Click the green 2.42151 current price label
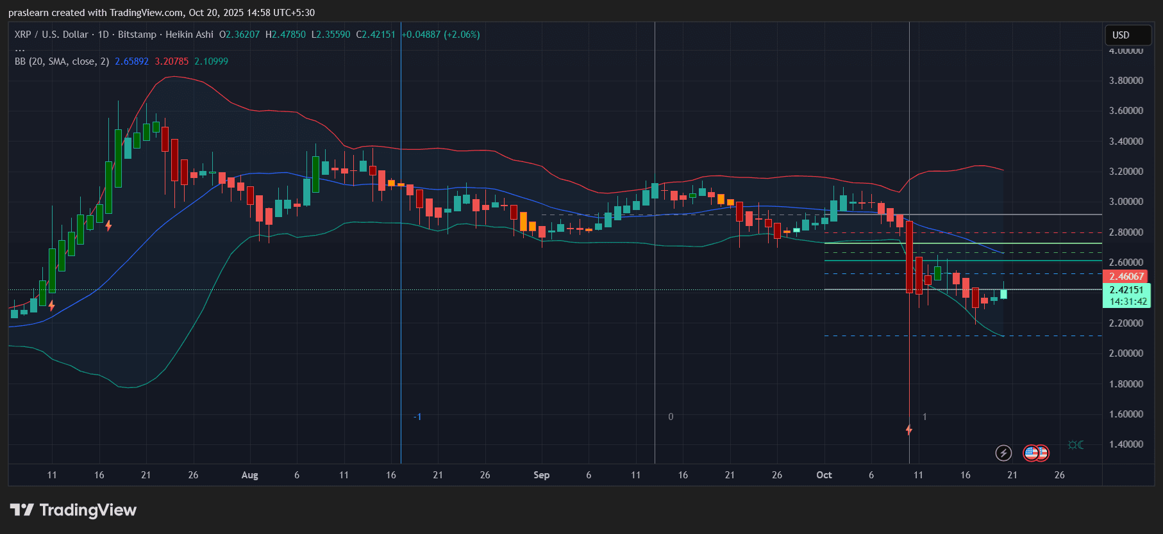This screenshot has width=1163, height=534. (x=1126, y=290)
